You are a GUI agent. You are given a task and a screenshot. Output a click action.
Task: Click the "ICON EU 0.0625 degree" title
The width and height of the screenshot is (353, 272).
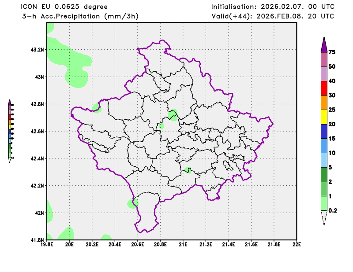[x=64, y=7]
